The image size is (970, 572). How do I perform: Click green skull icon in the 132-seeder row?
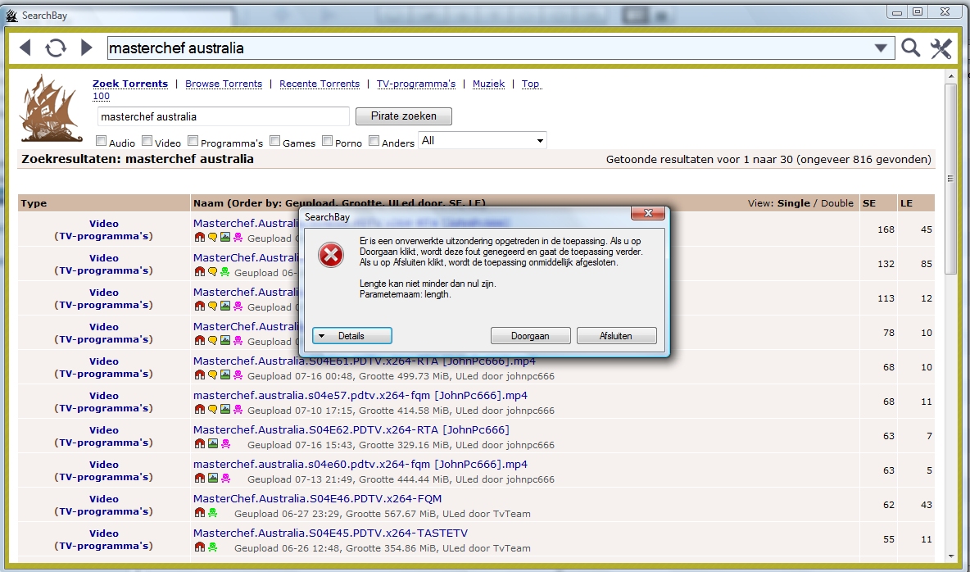225,272
